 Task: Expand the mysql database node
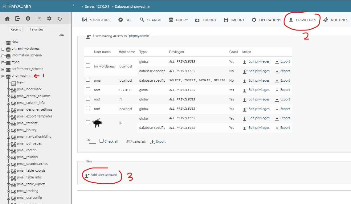[3, 63]
